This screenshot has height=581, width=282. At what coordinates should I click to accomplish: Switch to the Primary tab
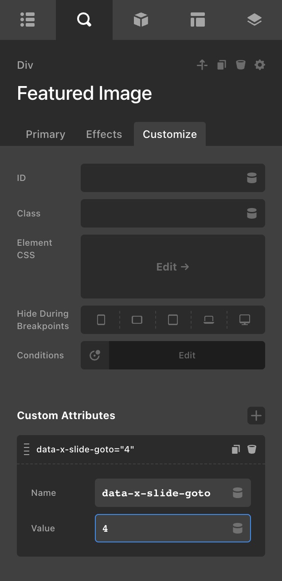click(x=45, y=134)
